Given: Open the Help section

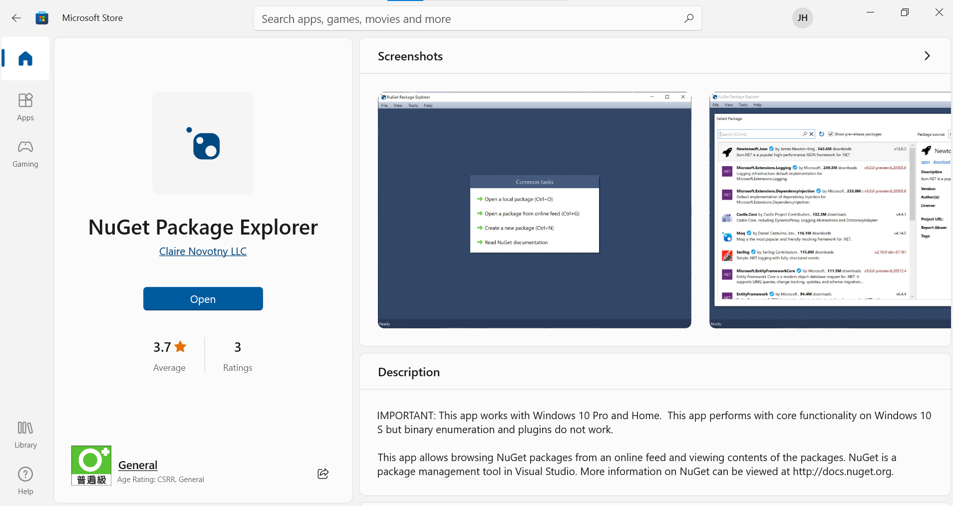Looking at the screenshot, I should point(25,480).
